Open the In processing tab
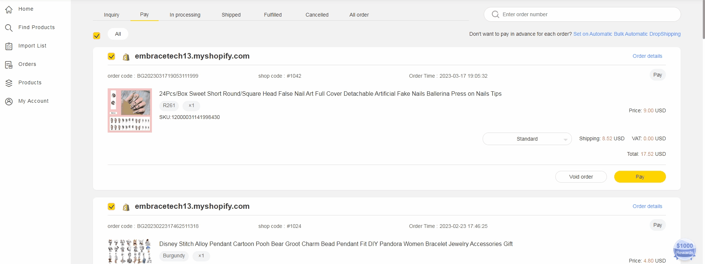Viewport: 705px width, 264px height. (185, 15)
